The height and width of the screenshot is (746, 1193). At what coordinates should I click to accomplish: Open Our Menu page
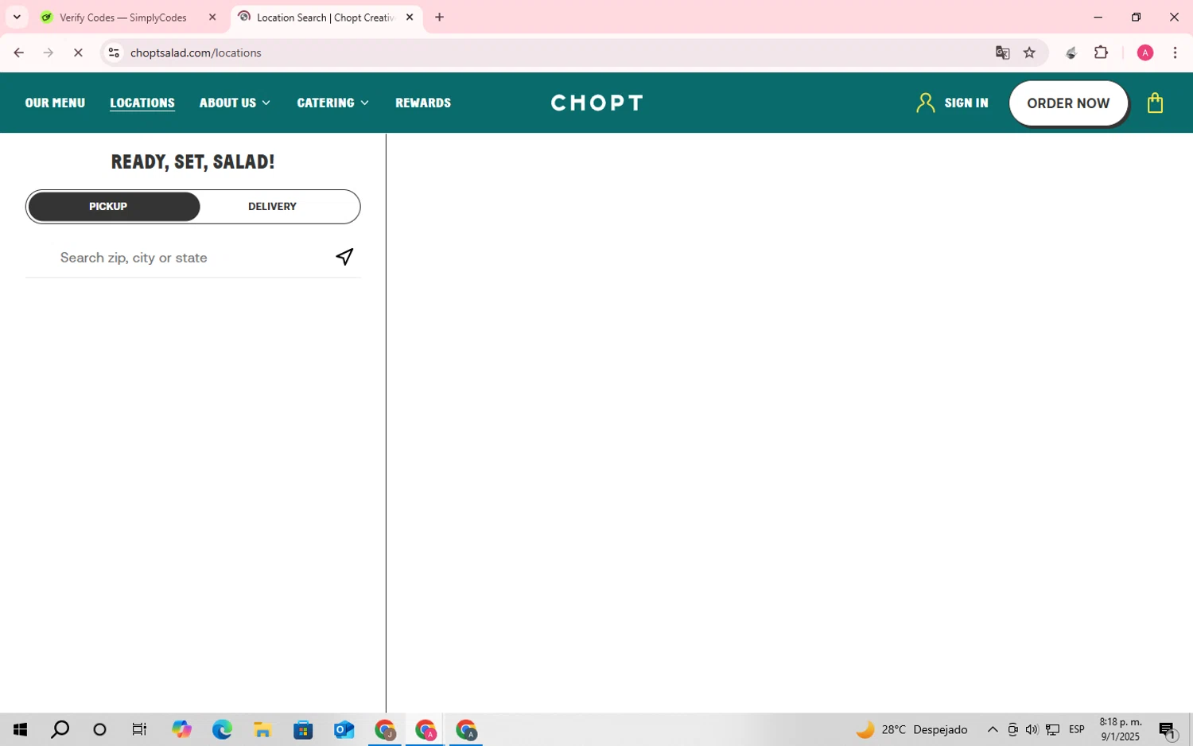coord(55,103)
